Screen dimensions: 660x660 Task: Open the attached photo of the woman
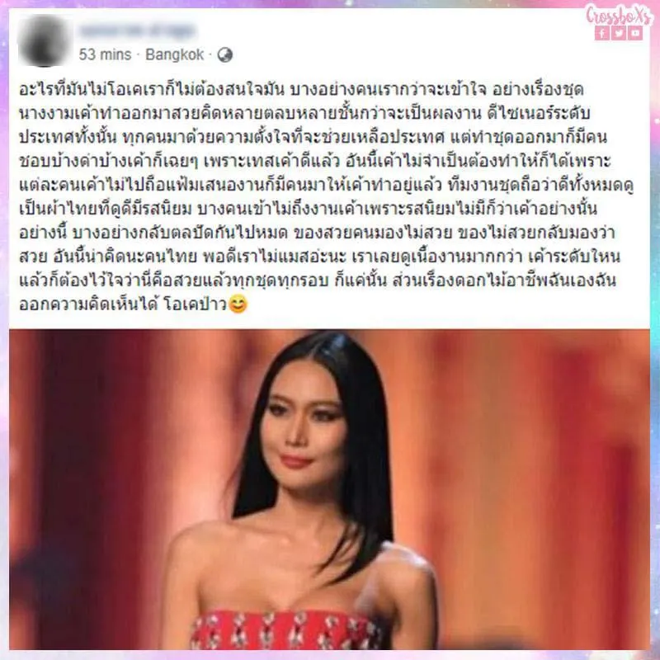tap(329, 489)
